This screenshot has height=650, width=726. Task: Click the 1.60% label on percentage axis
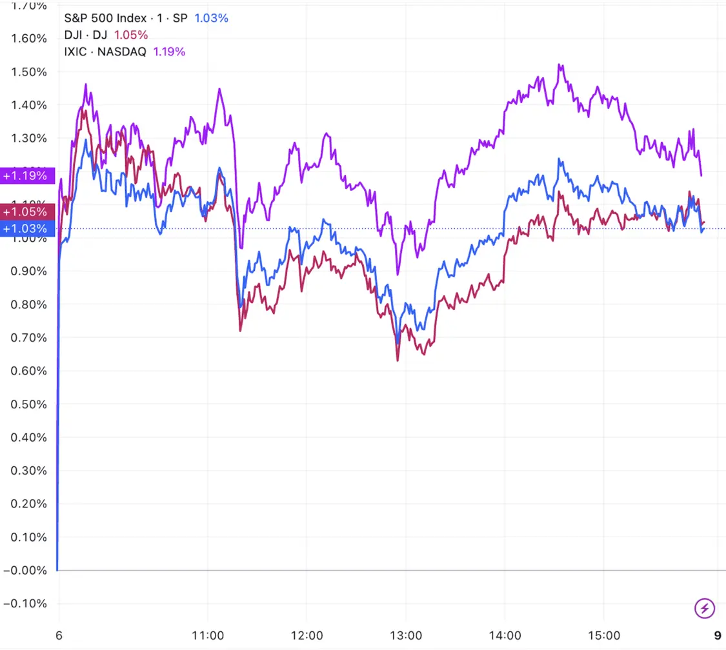click(x=29, y=38)
